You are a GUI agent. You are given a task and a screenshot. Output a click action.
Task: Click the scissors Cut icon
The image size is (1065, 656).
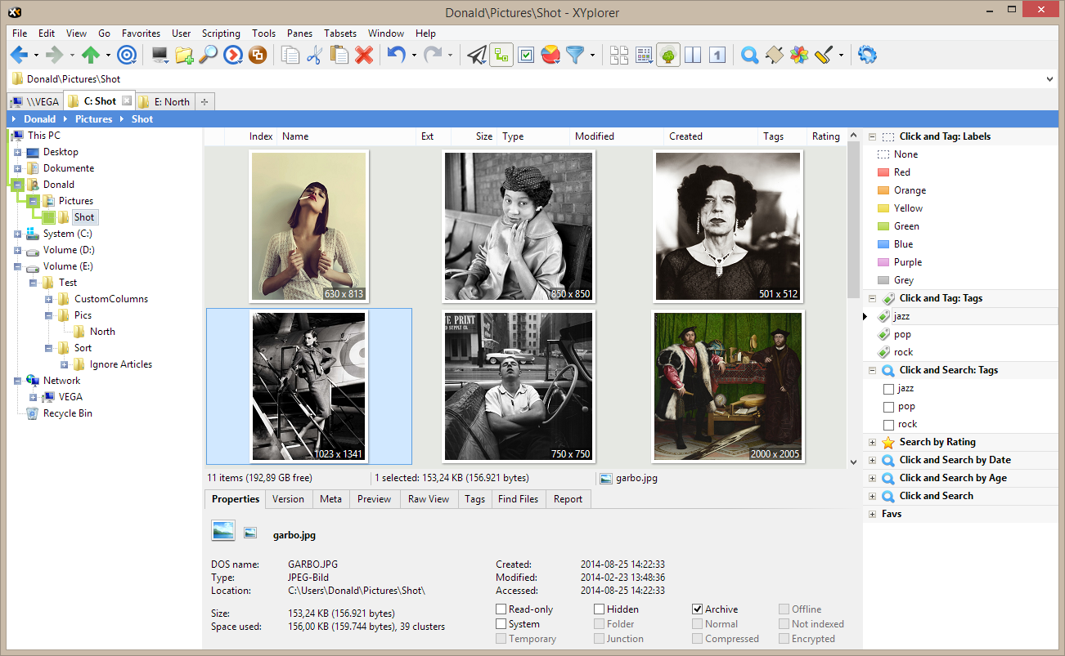314,56
